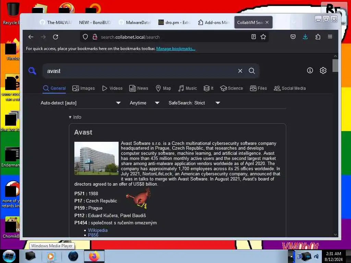Open the Manage bookmarks link
351x263 pixels.
coord(176,49)
